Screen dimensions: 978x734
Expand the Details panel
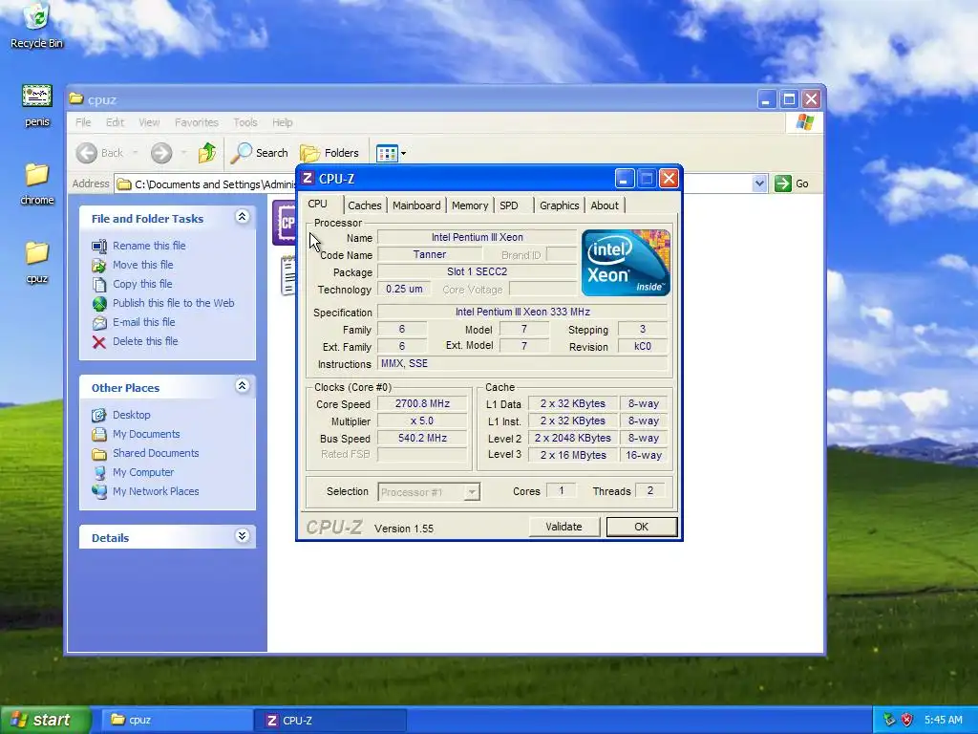(242, 536)
